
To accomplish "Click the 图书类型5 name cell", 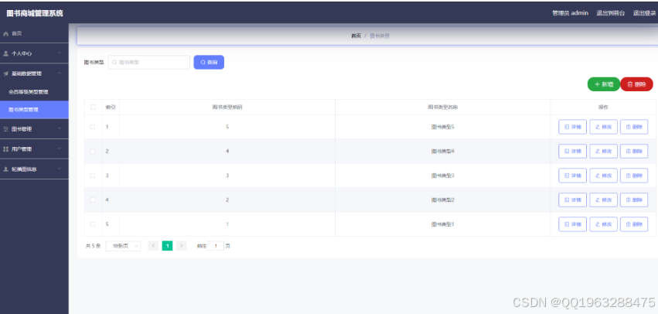I will pos(443,127).
